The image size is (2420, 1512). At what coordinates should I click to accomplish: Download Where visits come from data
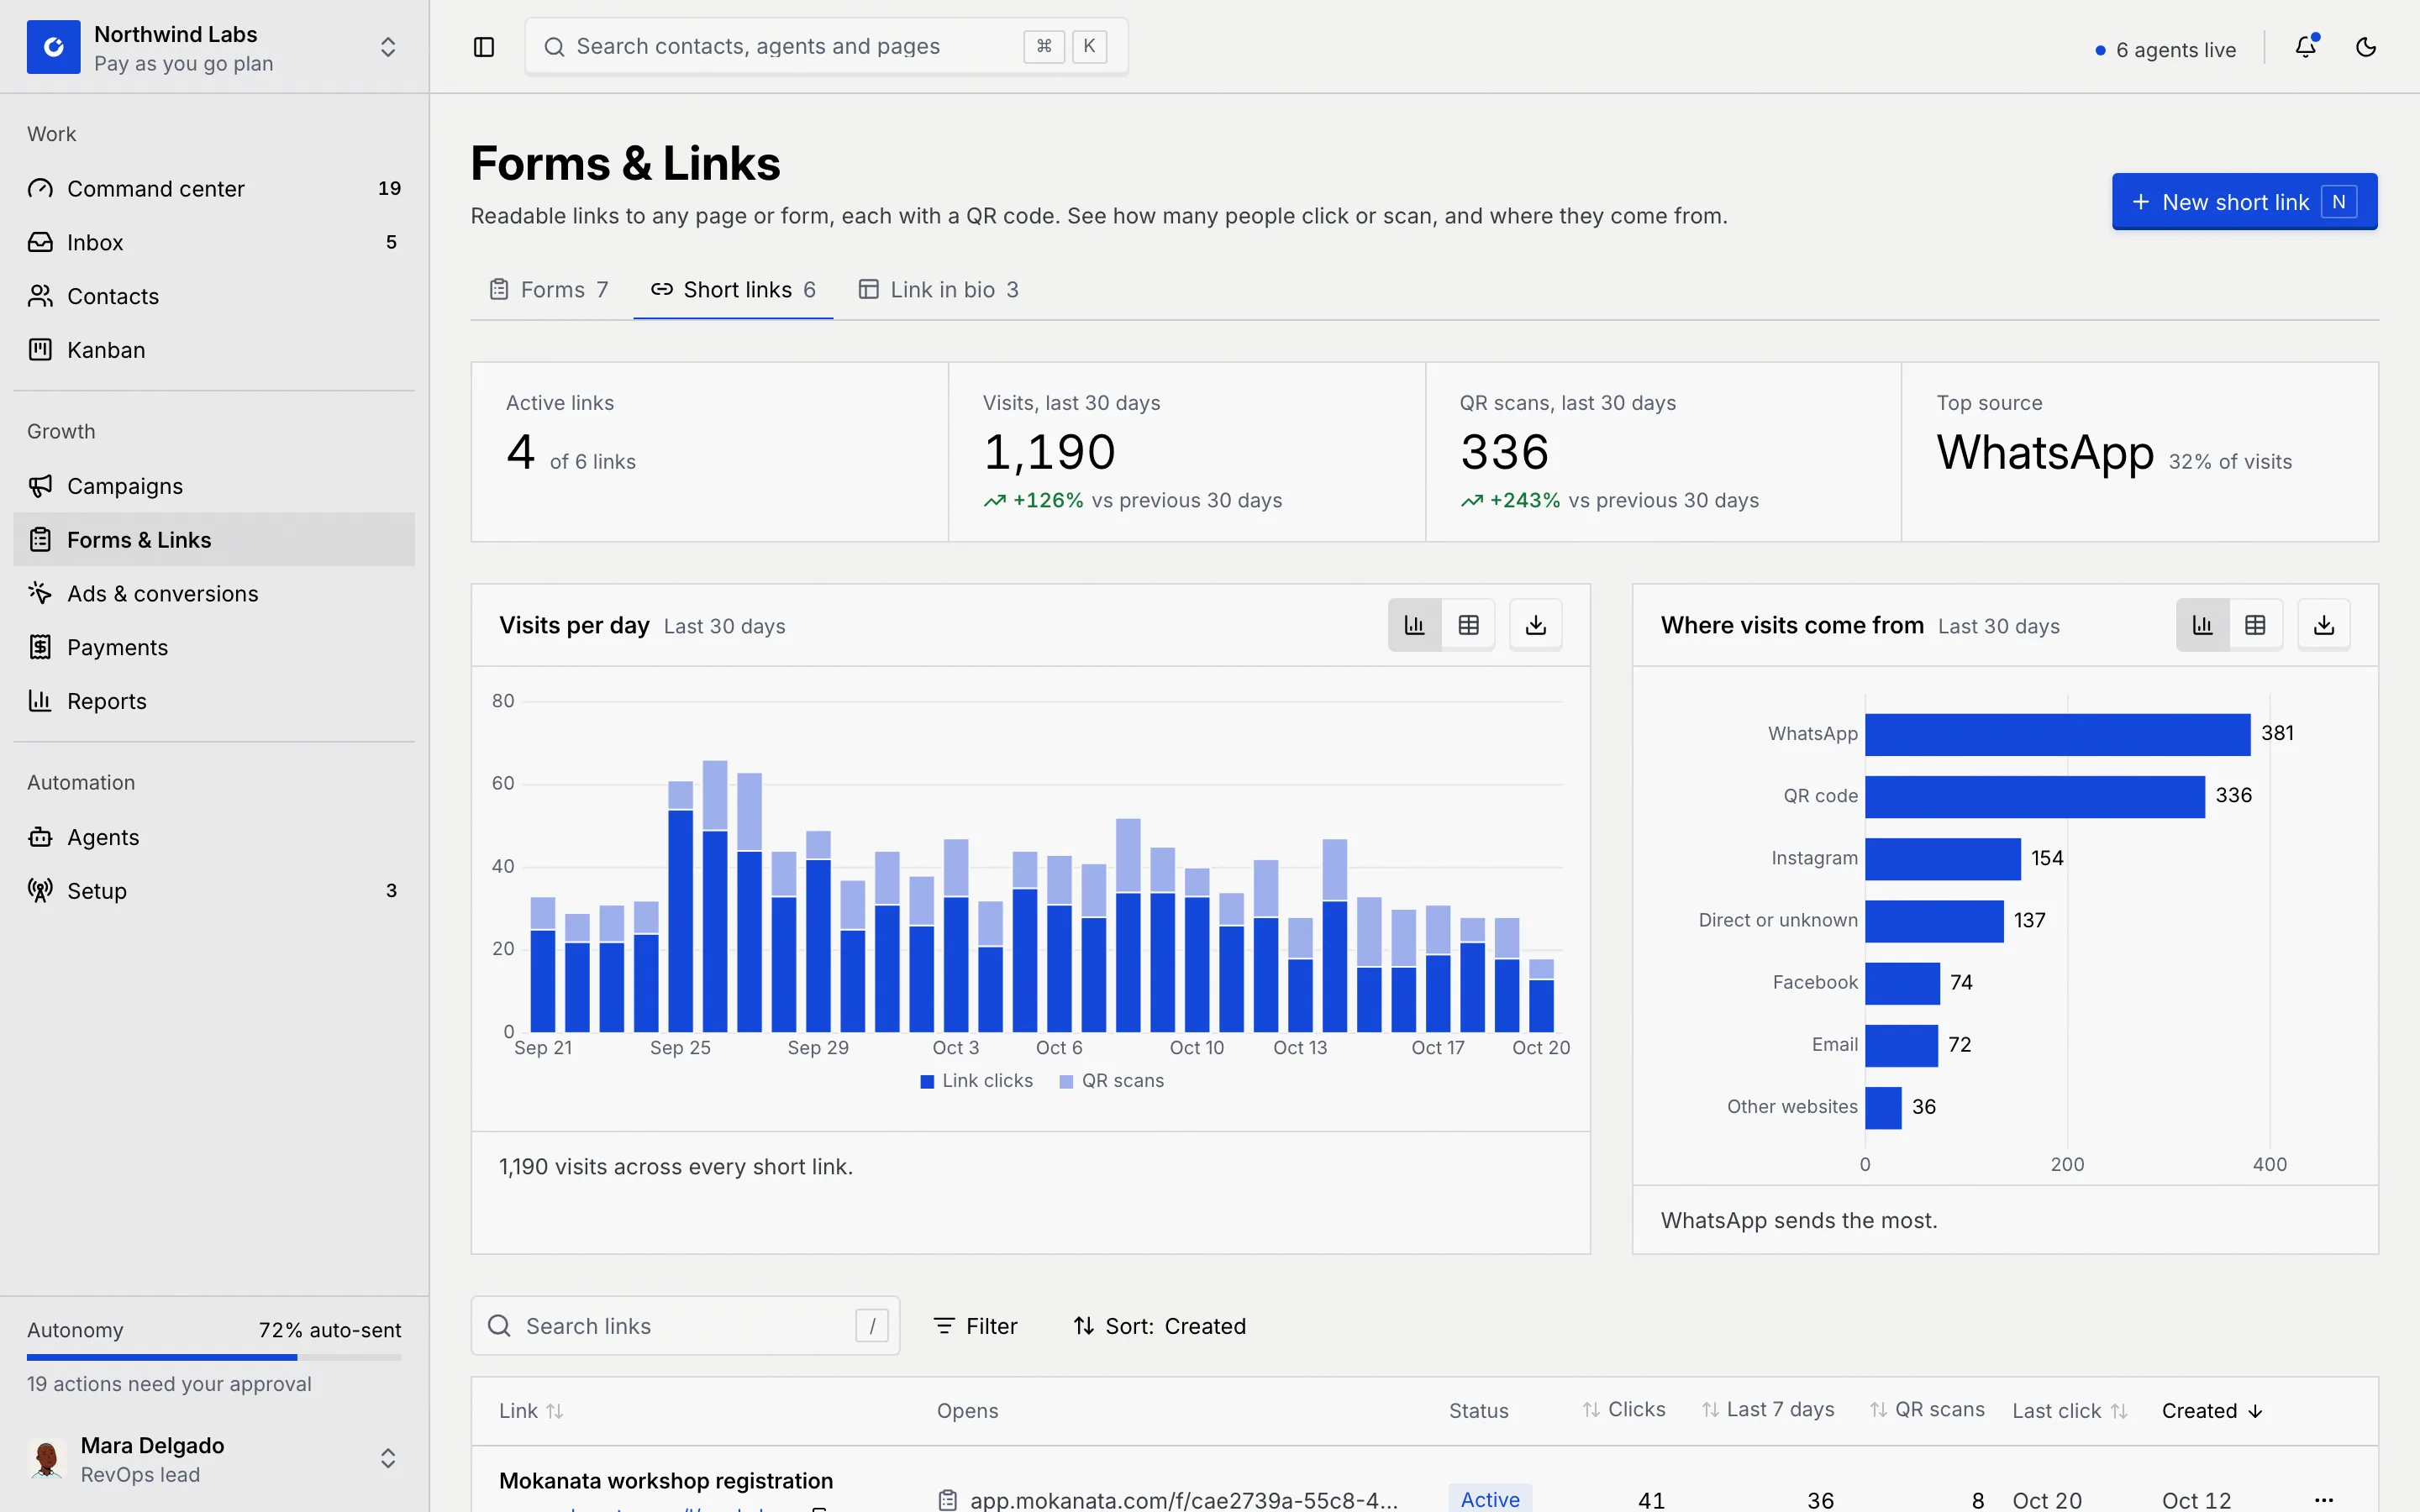coord(2324,625)
